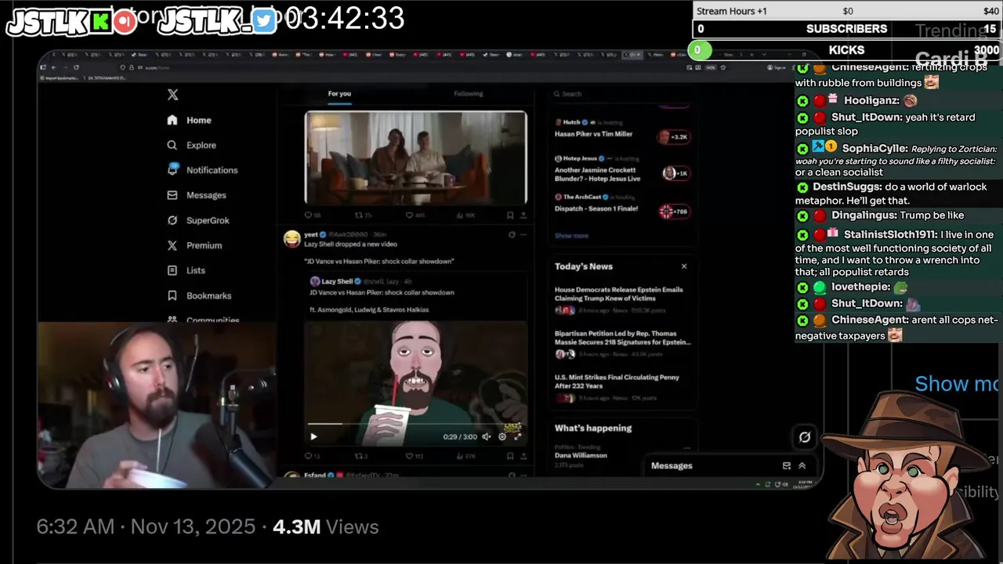Viewport: 1003px width, 564px height.
Task: Open Home in the X sidebar
Action: click(x=190, y=120)
